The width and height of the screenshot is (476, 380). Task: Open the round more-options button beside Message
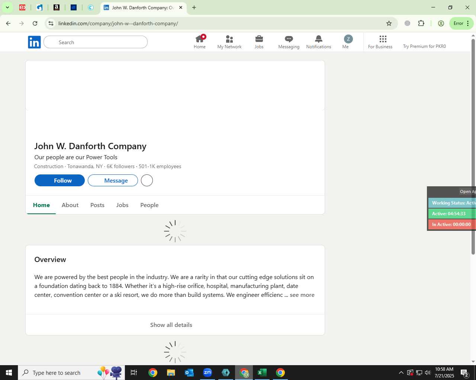click(x=147, y=180)
